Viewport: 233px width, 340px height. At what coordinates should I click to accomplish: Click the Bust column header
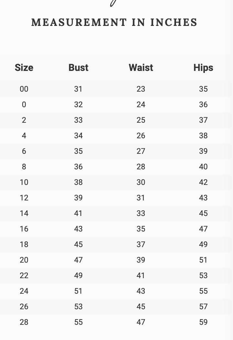pyautogui.click(x=78, y=68)
